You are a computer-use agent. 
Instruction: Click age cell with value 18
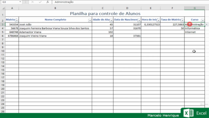103,36
